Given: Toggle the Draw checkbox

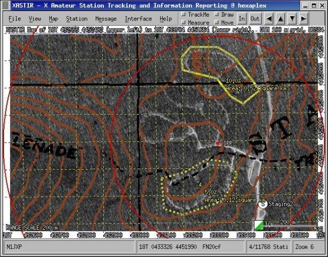Looking at the screenshot, I should point(217,14).
